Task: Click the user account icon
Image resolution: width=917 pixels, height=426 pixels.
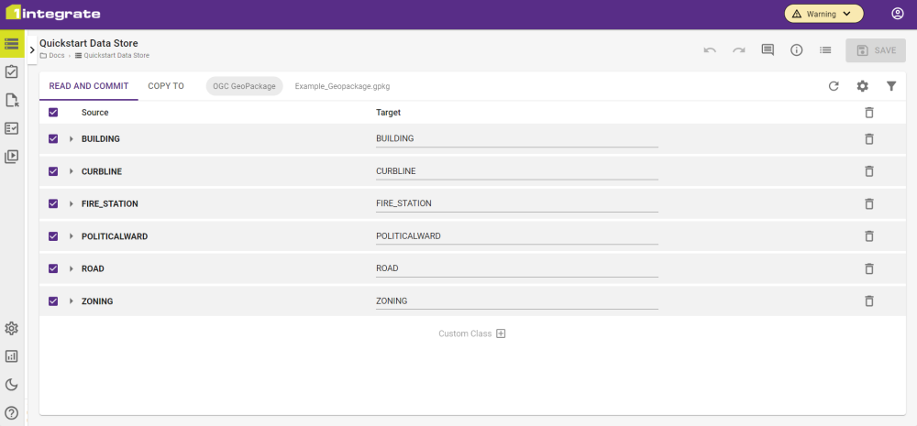Action: pos(898,14)
